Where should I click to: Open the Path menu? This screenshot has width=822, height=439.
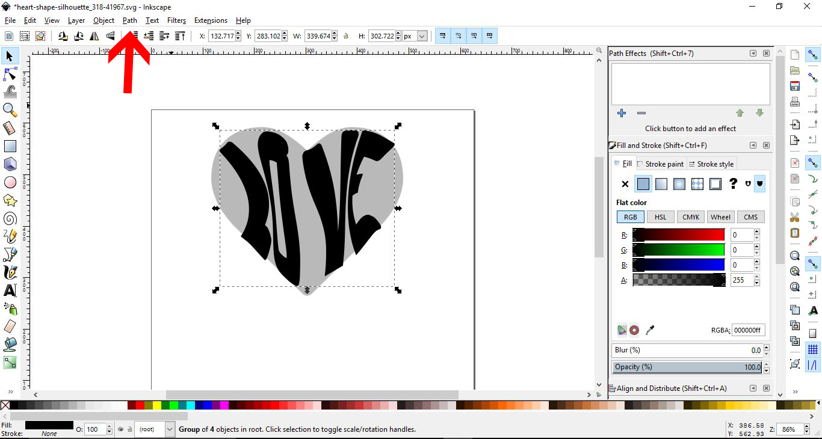(x=129, y=20)
